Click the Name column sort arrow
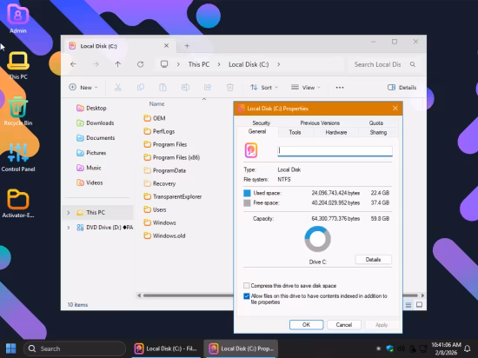 tap(204, 99)
